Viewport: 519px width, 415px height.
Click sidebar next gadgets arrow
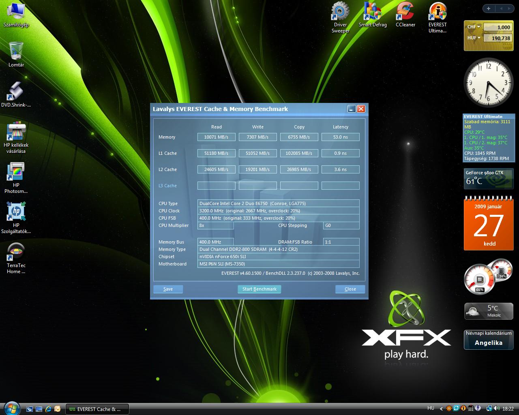click(510, 9)
